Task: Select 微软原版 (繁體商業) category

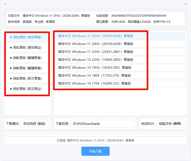Action: point(27,68)
